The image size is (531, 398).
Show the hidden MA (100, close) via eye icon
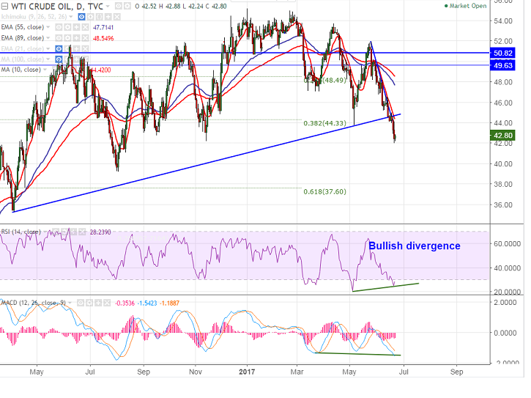(x=59, y=59)
